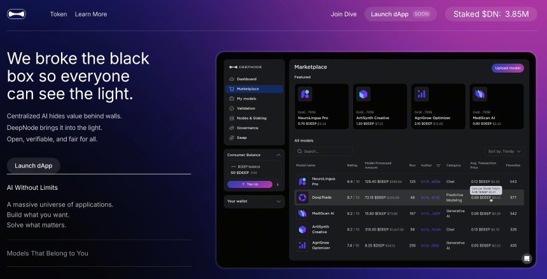Open the chat widget icon at the preview's corner
The image size is (547, 279).
pos(527,259)
